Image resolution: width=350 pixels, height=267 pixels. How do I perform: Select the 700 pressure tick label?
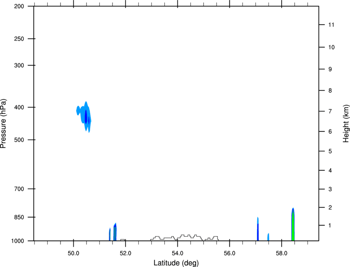19,189
